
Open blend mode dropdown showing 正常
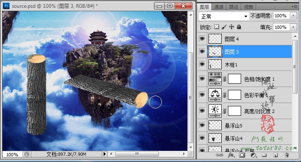click(x=224, y=16)
